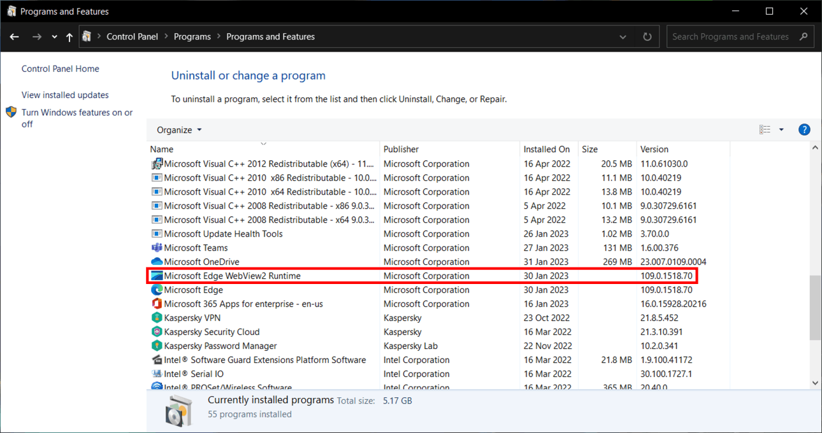Screen dimensions: 822x433
Task: Navigate to Programs breadcrumb
Action: (x=192, y=37)
